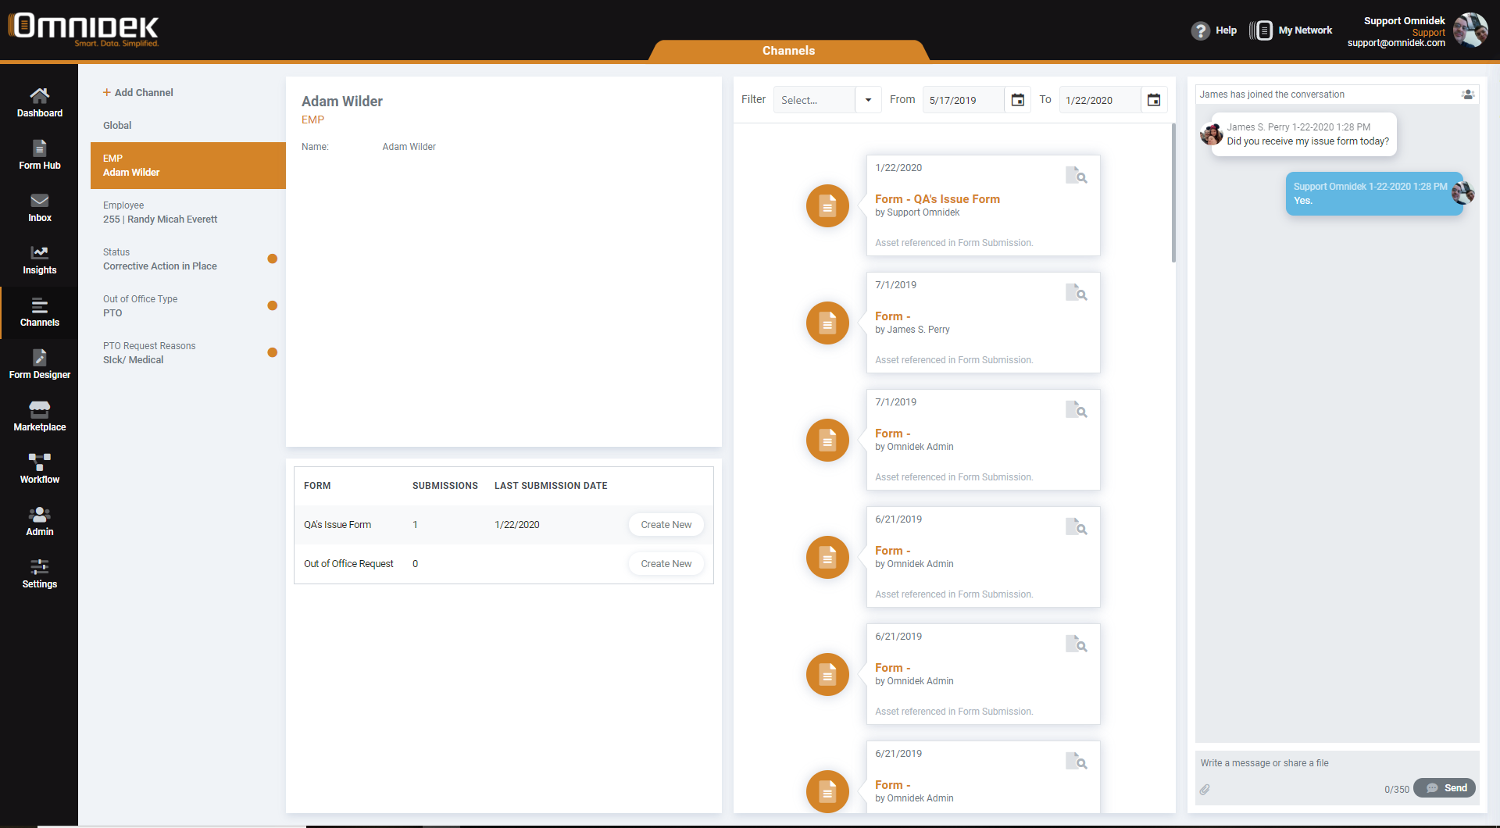Viewport: 1500px width, 828px height.
Task: Open the Form link by James S. Perry
Action: pyautogui.click(x=892, y=316)
